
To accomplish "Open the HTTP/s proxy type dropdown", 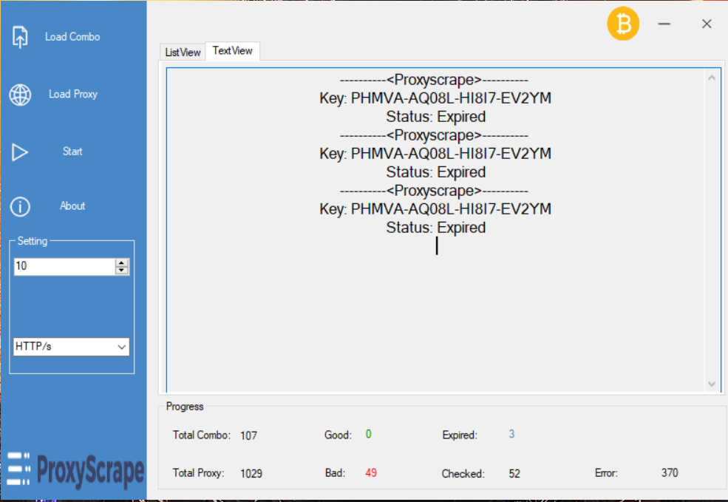I will (x=72, y=347).
